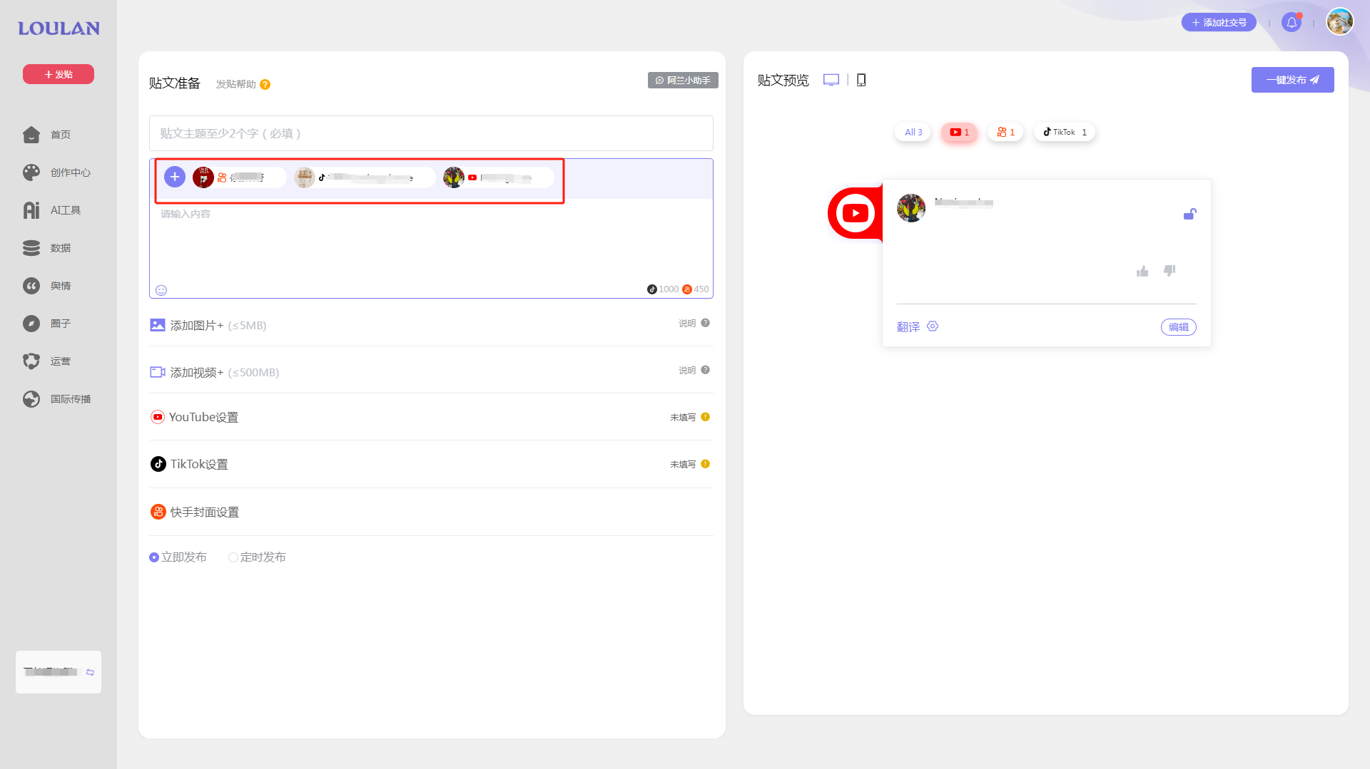
Task: Click 添加图片+ to upload an image
Action: [x=208, y=325]
